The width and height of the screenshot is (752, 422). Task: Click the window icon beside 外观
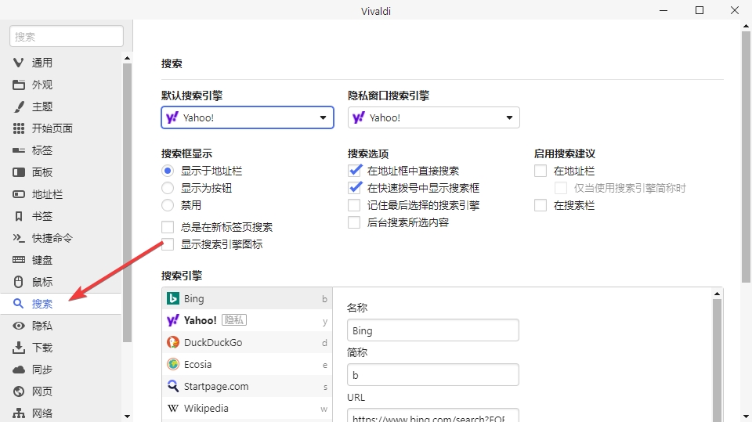click(18, 85)
